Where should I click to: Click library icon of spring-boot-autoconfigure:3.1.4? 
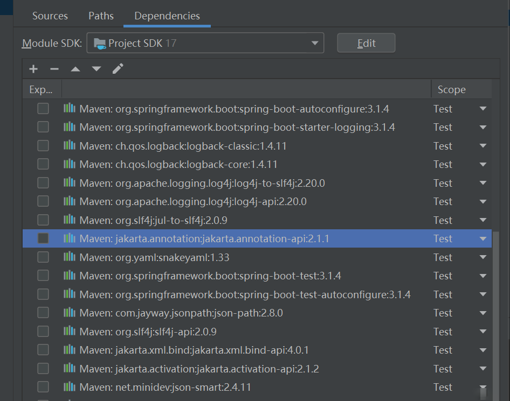click(x=70, y=108)
